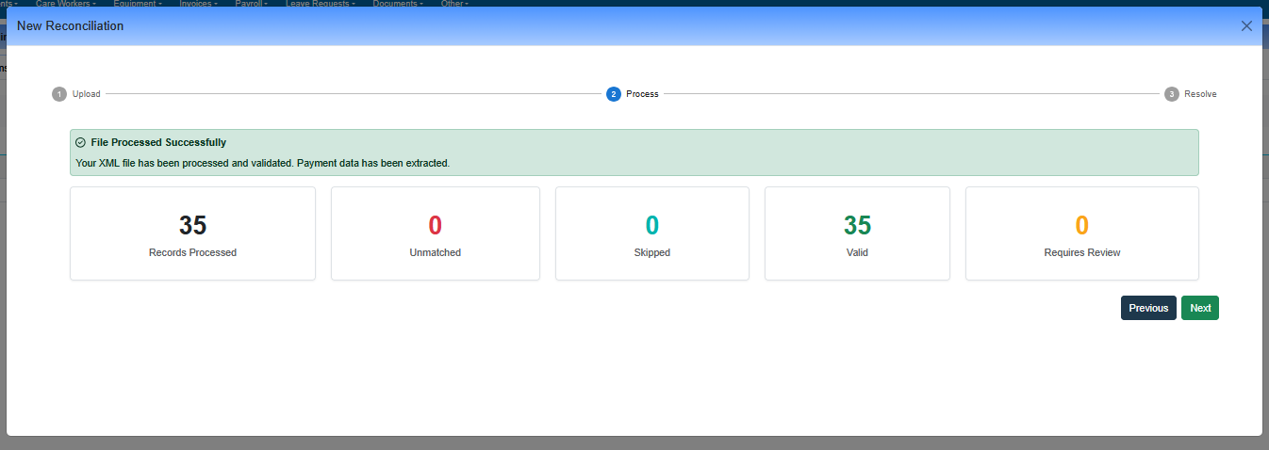Click the Next button

tap(1200, 308)
